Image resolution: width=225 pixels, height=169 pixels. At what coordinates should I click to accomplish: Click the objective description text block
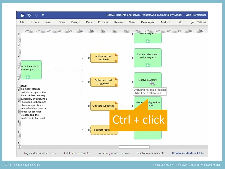tap(34, 102)
